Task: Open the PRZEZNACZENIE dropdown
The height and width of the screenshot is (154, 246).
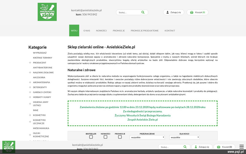Action: point(147,137)
